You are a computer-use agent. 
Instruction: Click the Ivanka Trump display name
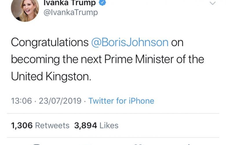tap(70, 3)
